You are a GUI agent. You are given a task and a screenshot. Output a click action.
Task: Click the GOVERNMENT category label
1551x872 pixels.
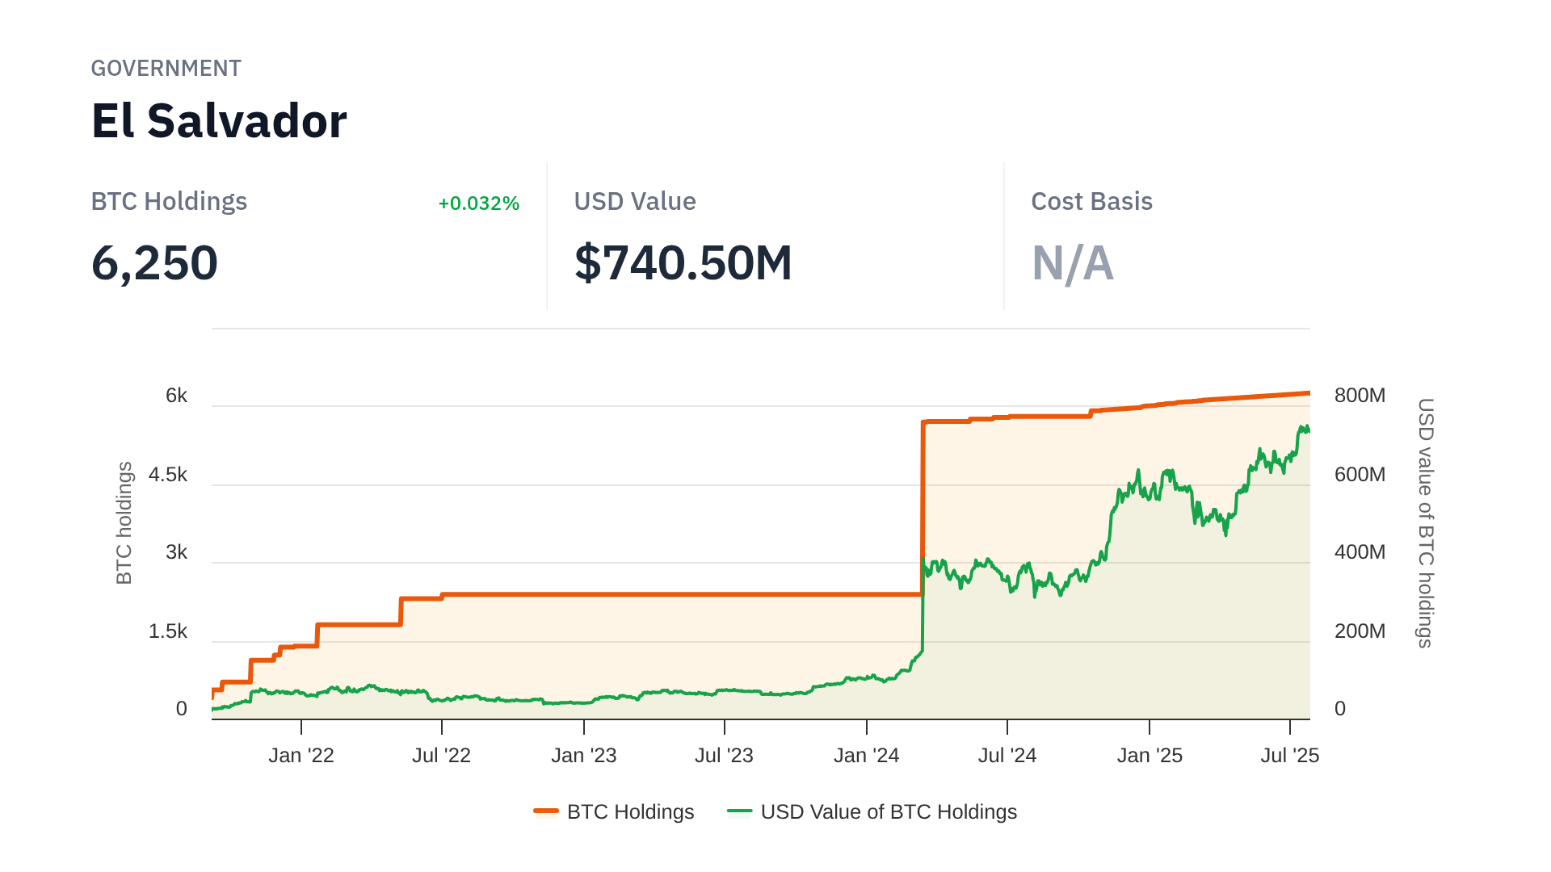click(x=166, y=69)
